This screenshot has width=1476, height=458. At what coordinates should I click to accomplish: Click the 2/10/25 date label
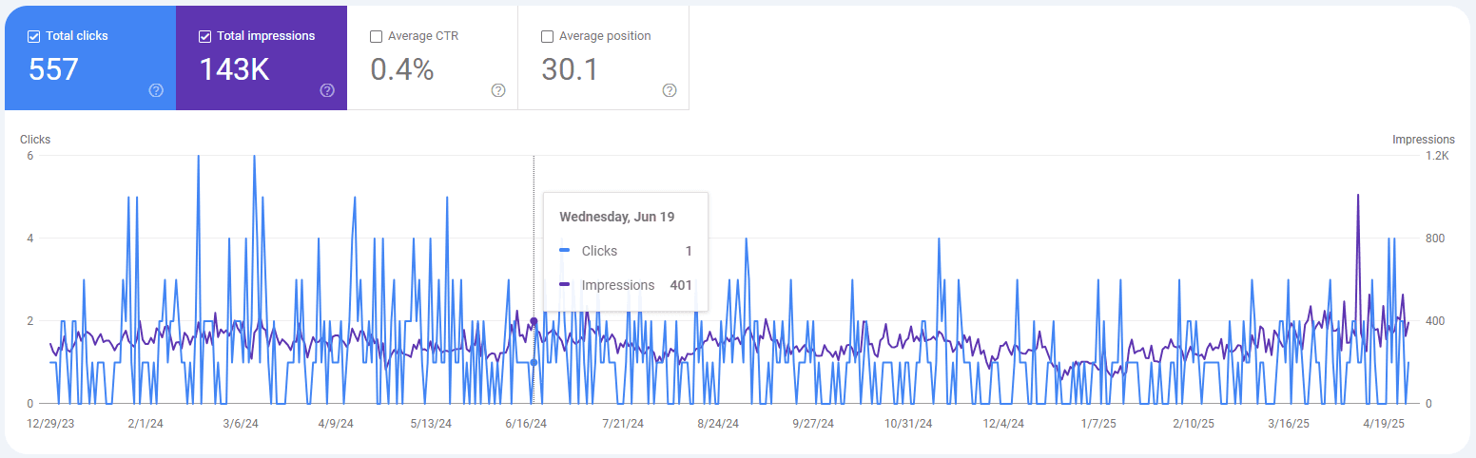pos(1194,424)
